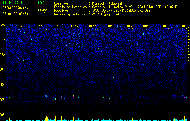
Task: Click the 0.9 kHz axis label
Action: (x=2, y=70)
